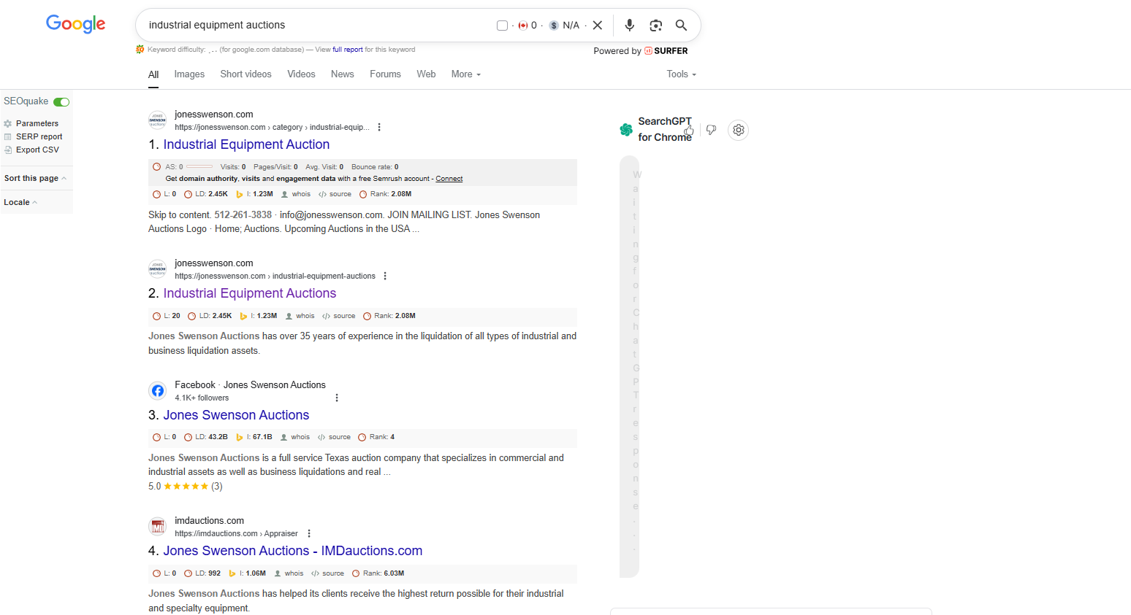Open Google Lens search by image

(x=655, y=26)
